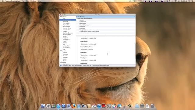Viewport: 195px width, 110px height.
Task: Select Ethernet Cards in the sidebar
Action: (x=67, y=28)
